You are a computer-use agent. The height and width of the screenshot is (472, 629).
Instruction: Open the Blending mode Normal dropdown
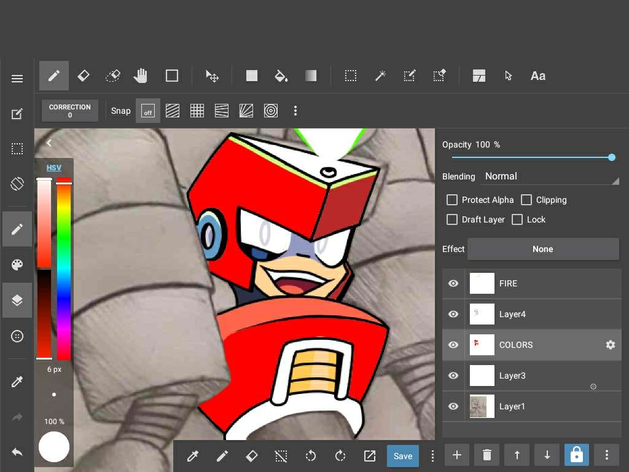(x=550, y=176)
